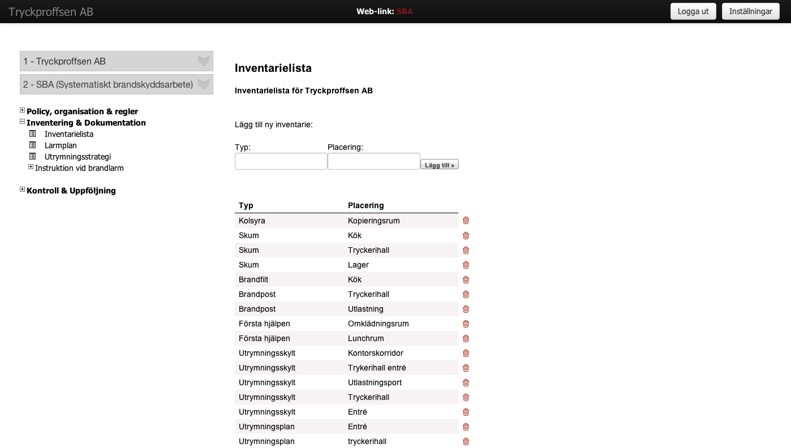This screenshot has height=448, width=791.
Task: Delete the Skum Kök inventory row
Action: pos(466,235)
